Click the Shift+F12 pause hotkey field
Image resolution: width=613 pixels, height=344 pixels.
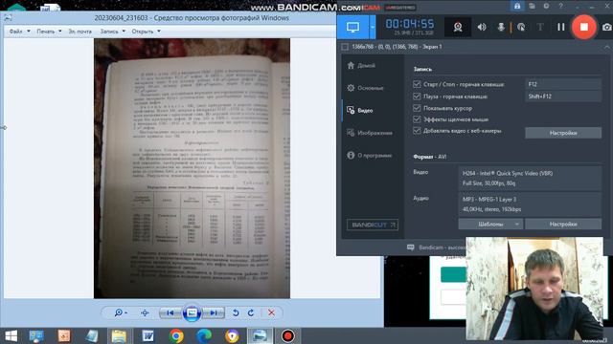click(563, 97)
